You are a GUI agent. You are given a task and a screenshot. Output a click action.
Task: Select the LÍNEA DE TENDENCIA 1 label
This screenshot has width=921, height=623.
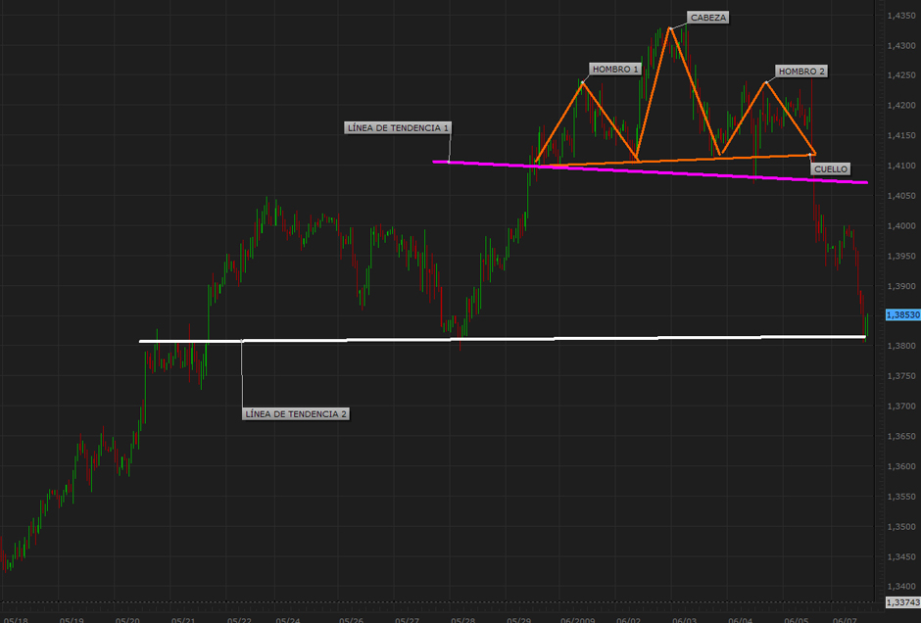tap(398, 128)
